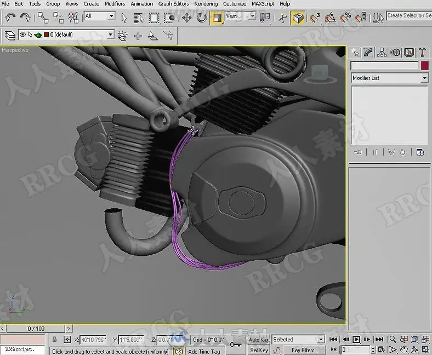Open the Select by Name list
Screen dimensions: 432x355
139,18
